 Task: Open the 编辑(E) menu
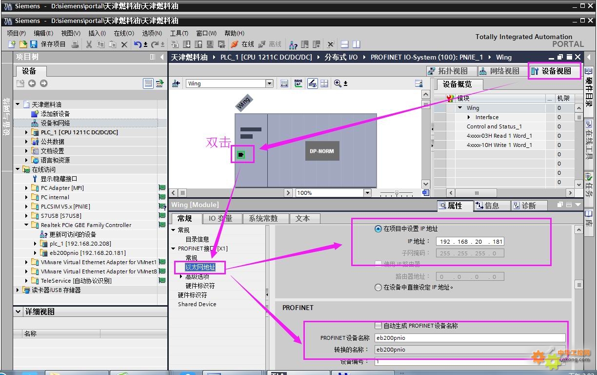[43, 33]
